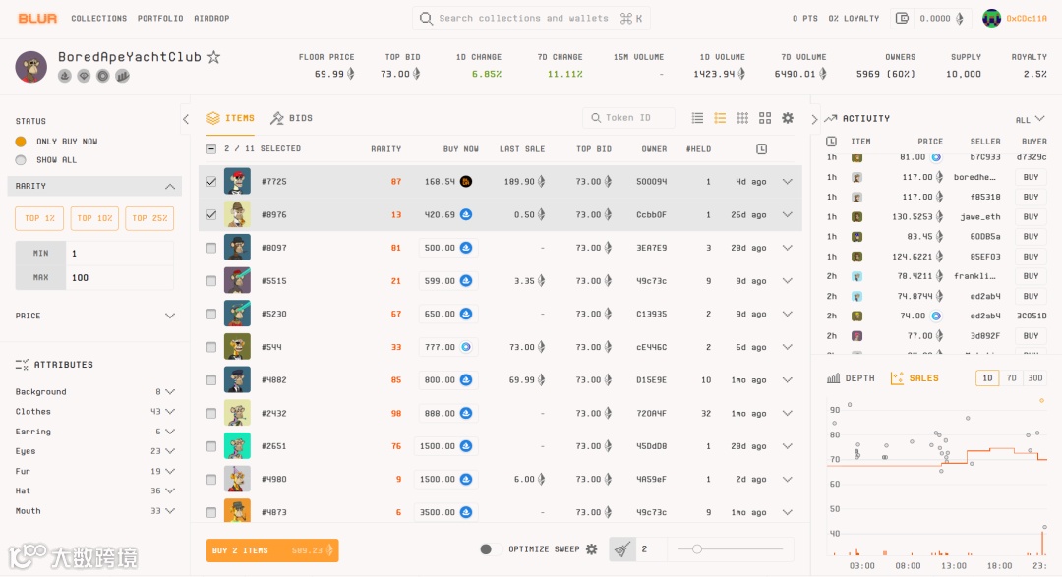Open items view settings gear

tap(788, 118)
